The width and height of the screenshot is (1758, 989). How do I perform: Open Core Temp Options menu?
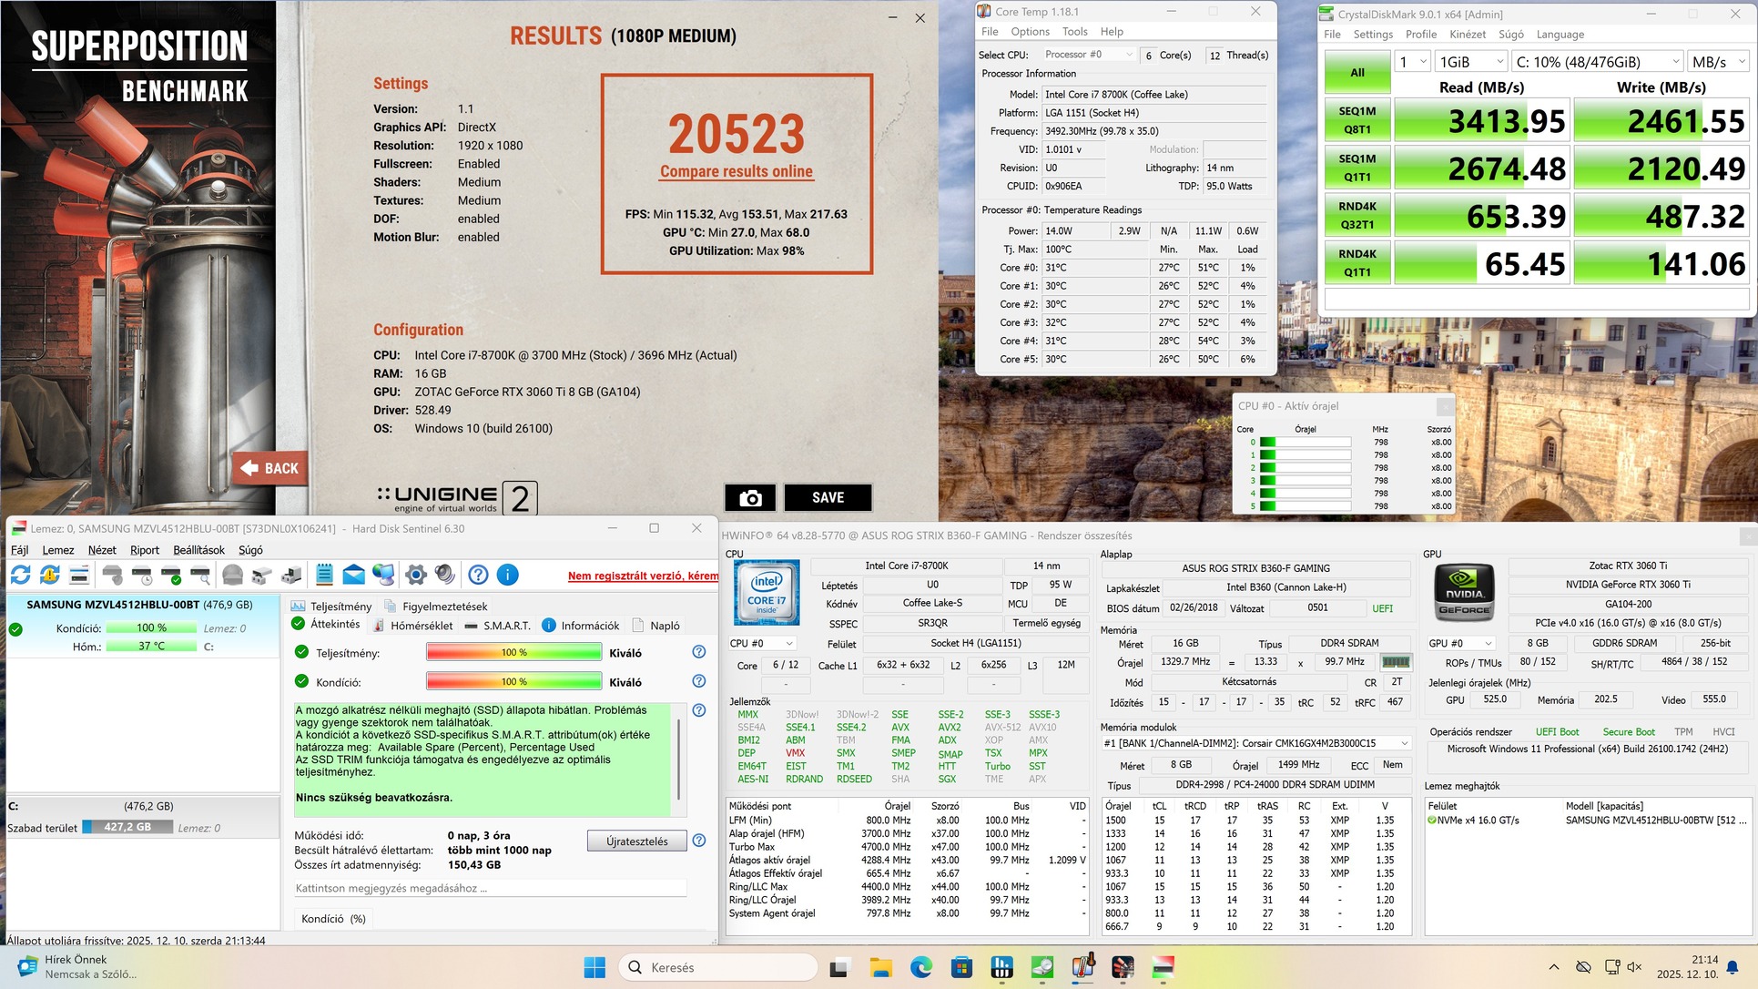[x=1030, y=31]
